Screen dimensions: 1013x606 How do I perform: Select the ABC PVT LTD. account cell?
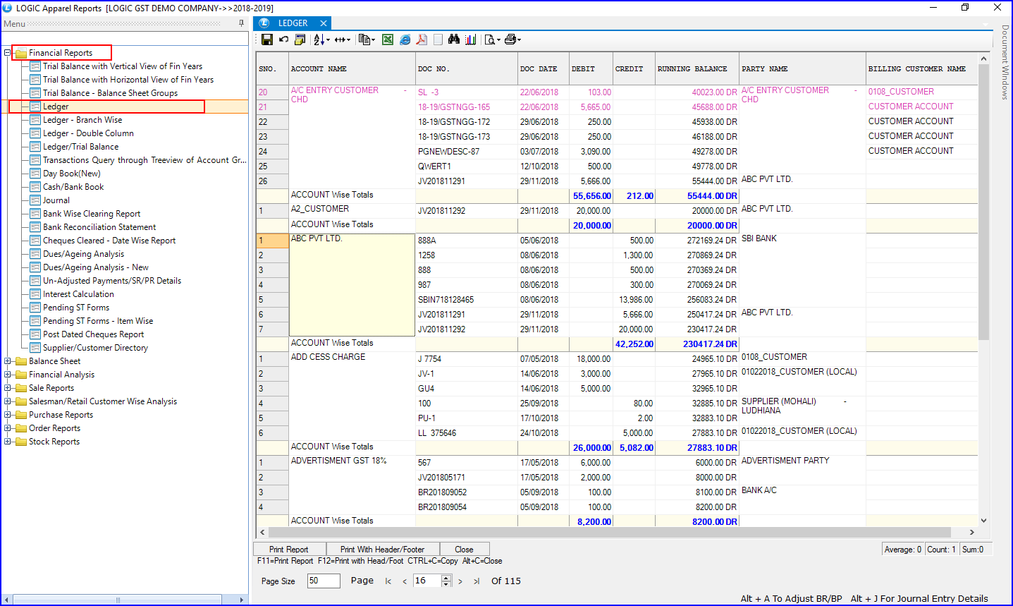(352, 284)
